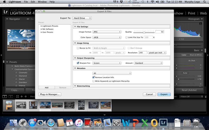Enable Resize to Fit checkbox

click(78, 48)
